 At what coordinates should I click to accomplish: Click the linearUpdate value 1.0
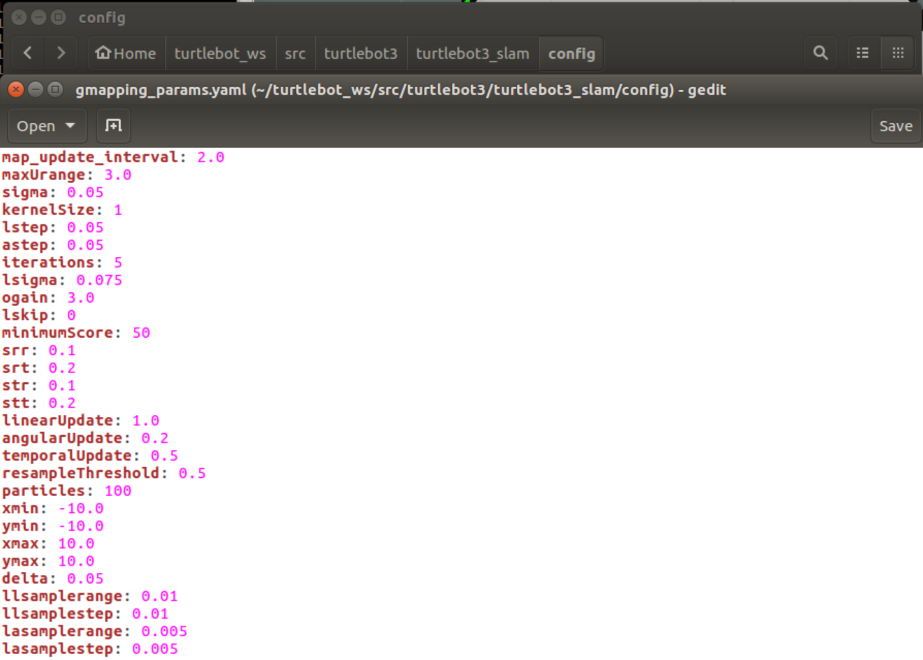(x=146, y=420)
